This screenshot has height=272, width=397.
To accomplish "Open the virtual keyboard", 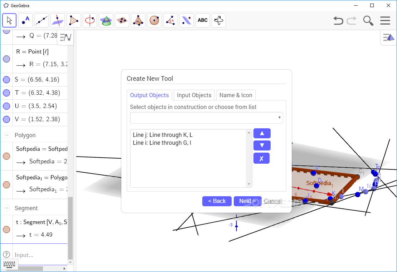I will [9, 264].
